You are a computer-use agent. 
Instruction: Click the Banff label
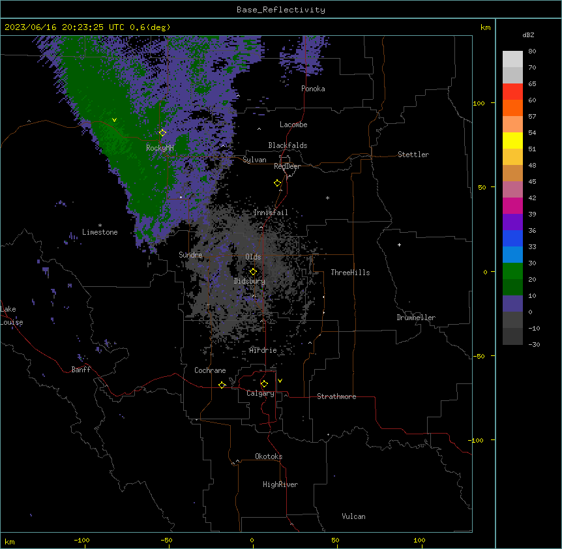click(x=81, y=370)
